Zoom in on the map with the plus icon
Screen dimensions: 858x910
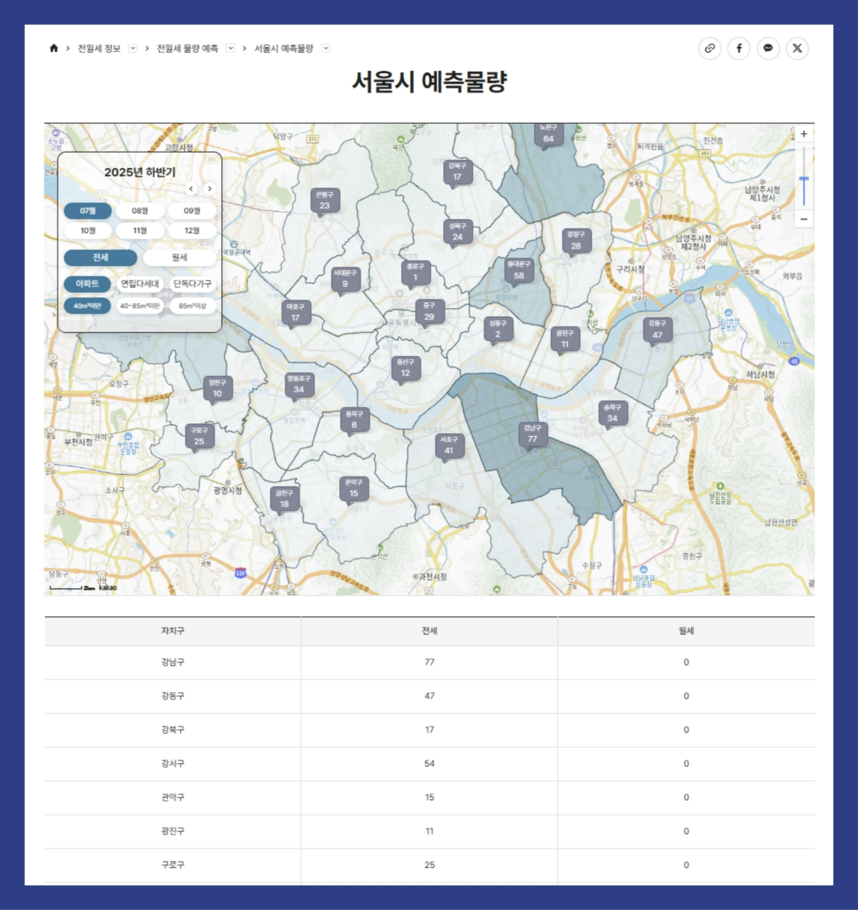coord(803,133)
